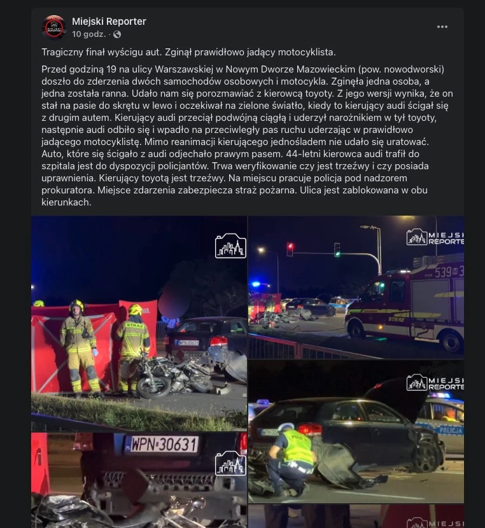The height and width of the screenshot is (528, 485).
Task: Click the post body paragraph text
Action: coord(247,135)
